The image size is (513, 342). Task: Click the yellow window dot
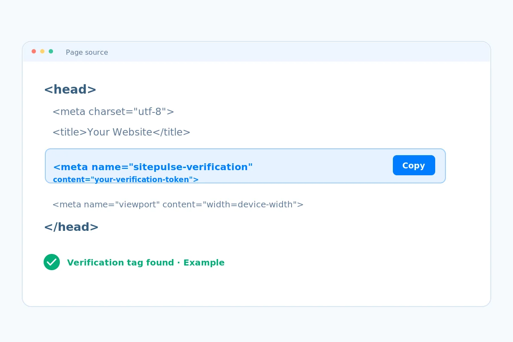coord(42,51)
